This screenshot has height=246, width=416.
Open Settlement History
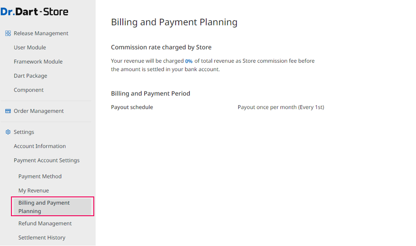tap(42, 238)
